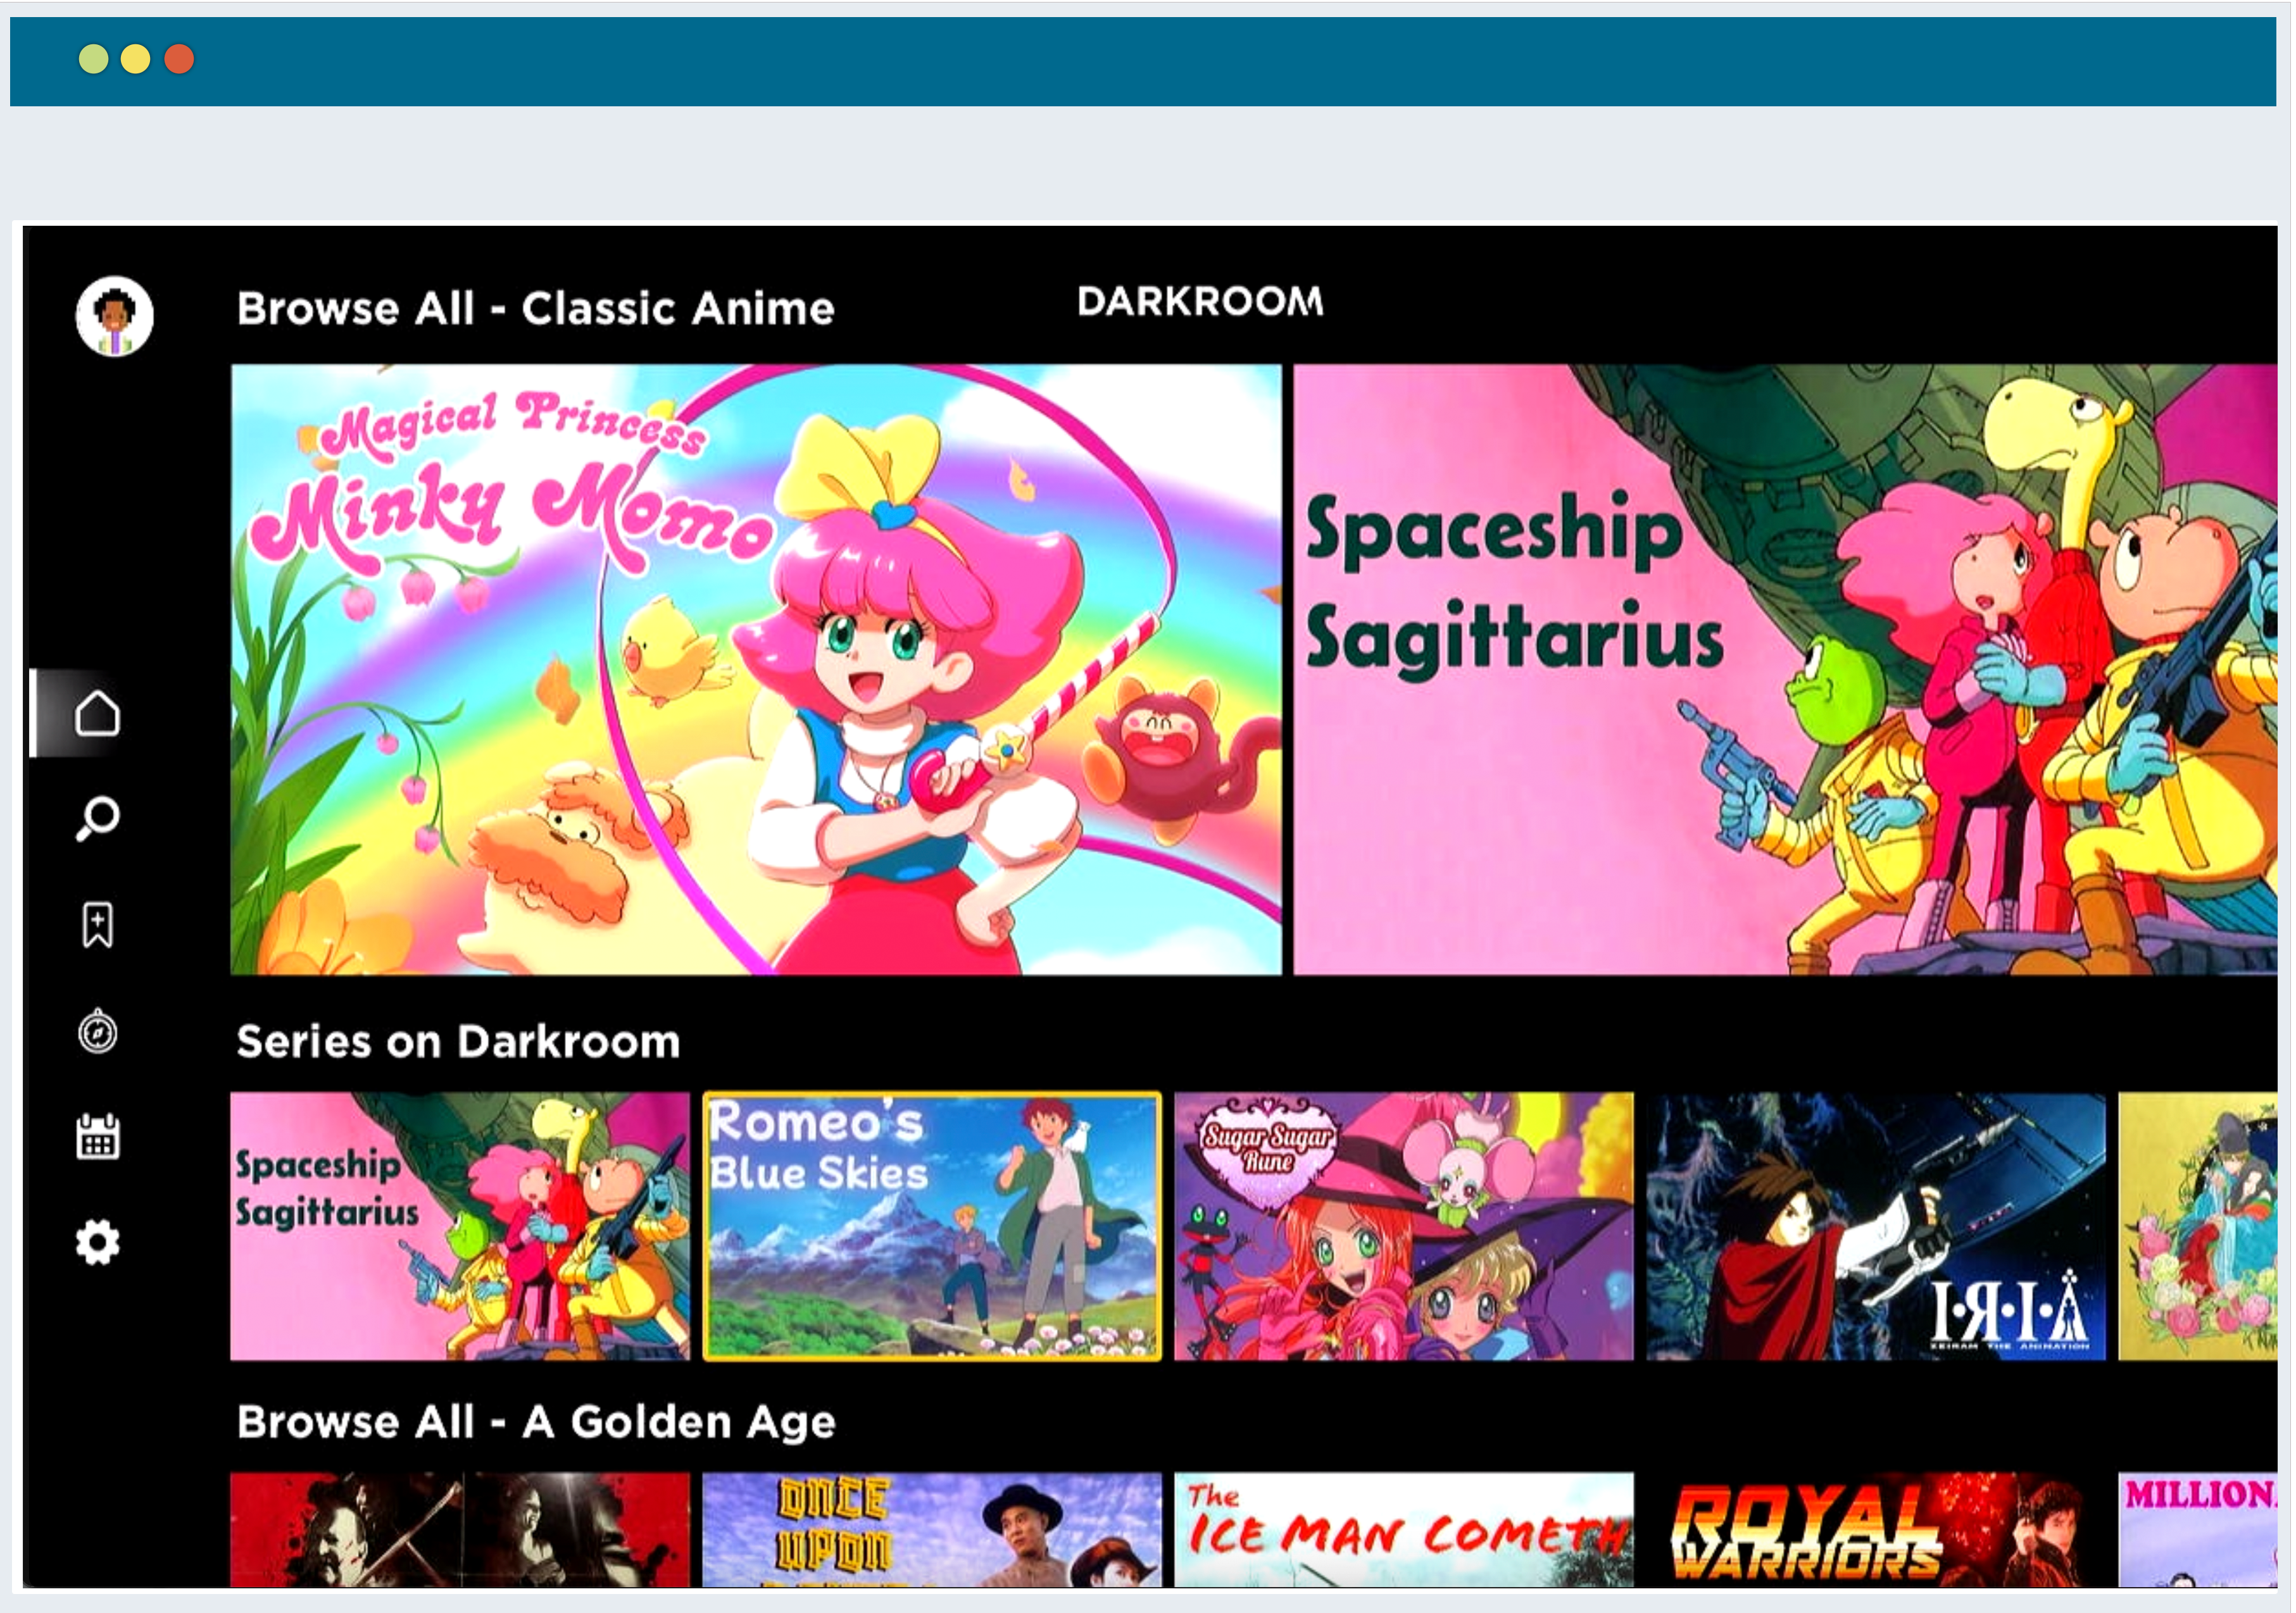Screen dimensions: 2296x1613
Task: Open Browse All - Classic Anime heading
Action: 535,308
